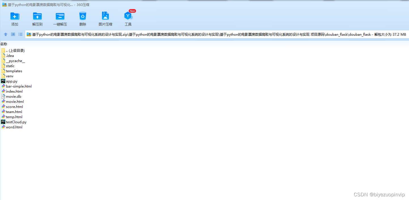Switch to detailed list view mode

(20, 34)
